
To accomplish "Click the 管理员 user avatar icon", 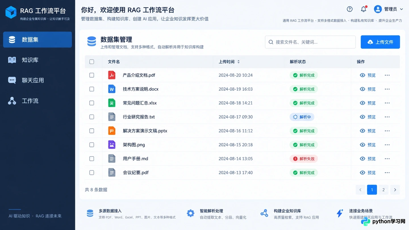I will (x=378, y=9).
